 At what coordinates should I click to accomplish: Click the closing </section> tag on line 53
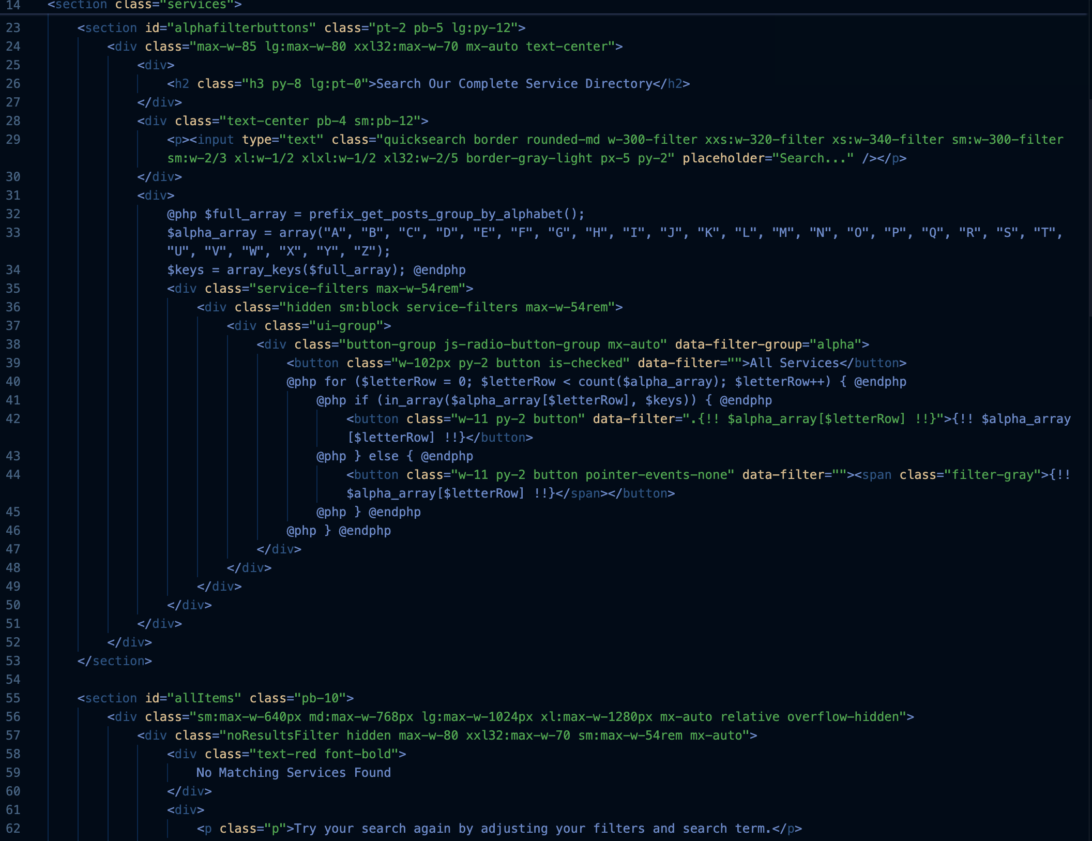115,661
